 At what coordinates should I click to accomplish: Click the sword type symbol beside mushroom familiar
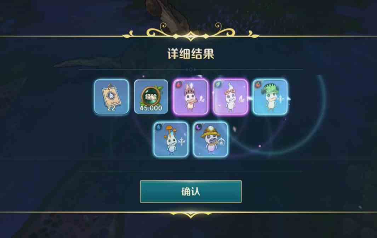[182, 142]
